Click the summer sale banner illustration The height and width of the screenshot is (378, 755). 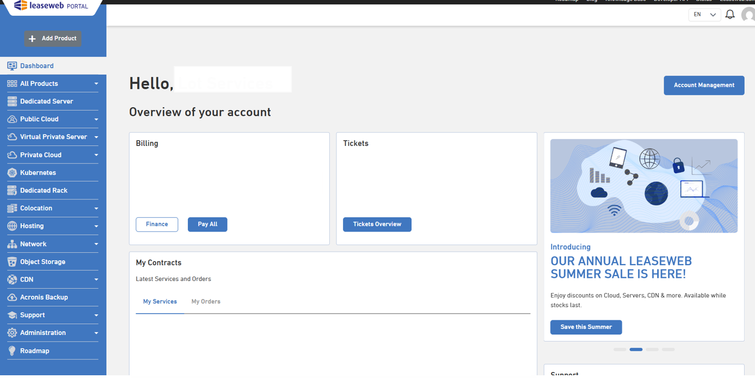[644, 186]
